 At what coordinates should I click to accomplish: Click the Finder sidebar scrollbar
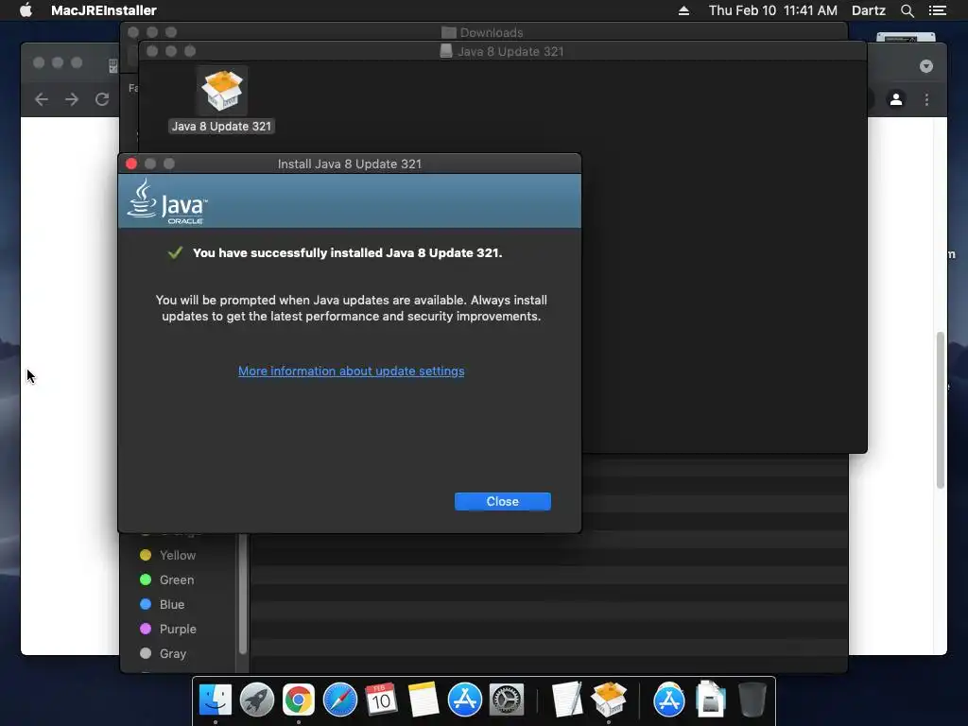coord(243,594)
